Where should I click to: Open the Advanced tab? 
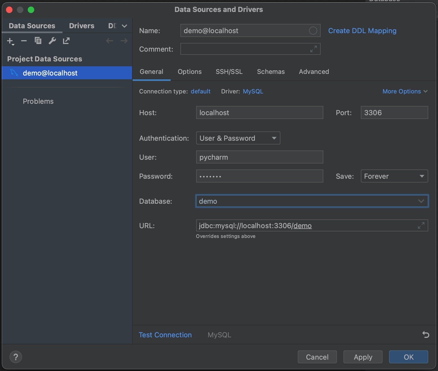click(314, 72)
